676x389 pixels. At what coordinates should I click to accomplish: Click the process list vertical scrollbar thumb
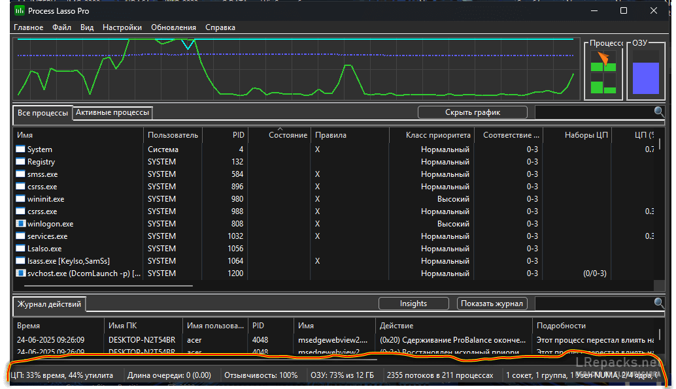pos(660,142)
